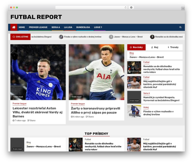Click the browser reload icon
Image resolution: width=193 pixels, height=163 pixels.
click(125, 8)
